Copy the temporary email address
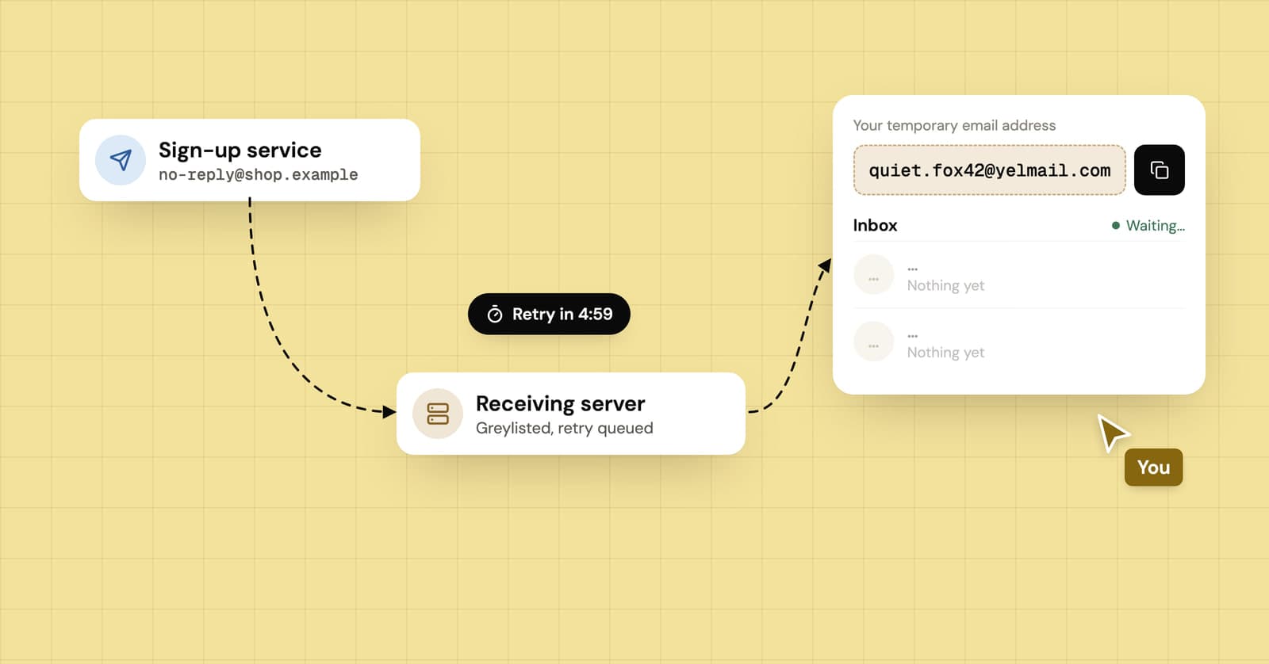Screen dimensions: 1269x664 click(x=1159, y=170)
